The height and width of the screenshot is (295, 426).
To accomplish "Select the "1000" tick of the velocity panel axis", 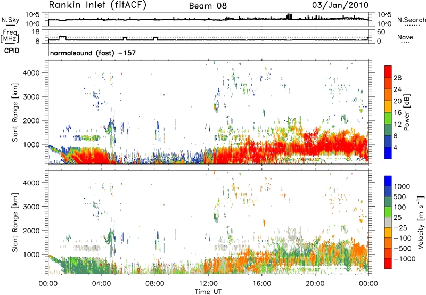I will (31, 255).
